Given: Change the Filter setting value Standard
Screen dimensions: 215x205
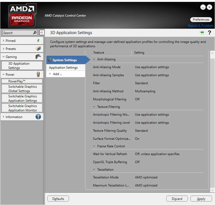Looking at the screenshot, I should click(x=141, y=83).
